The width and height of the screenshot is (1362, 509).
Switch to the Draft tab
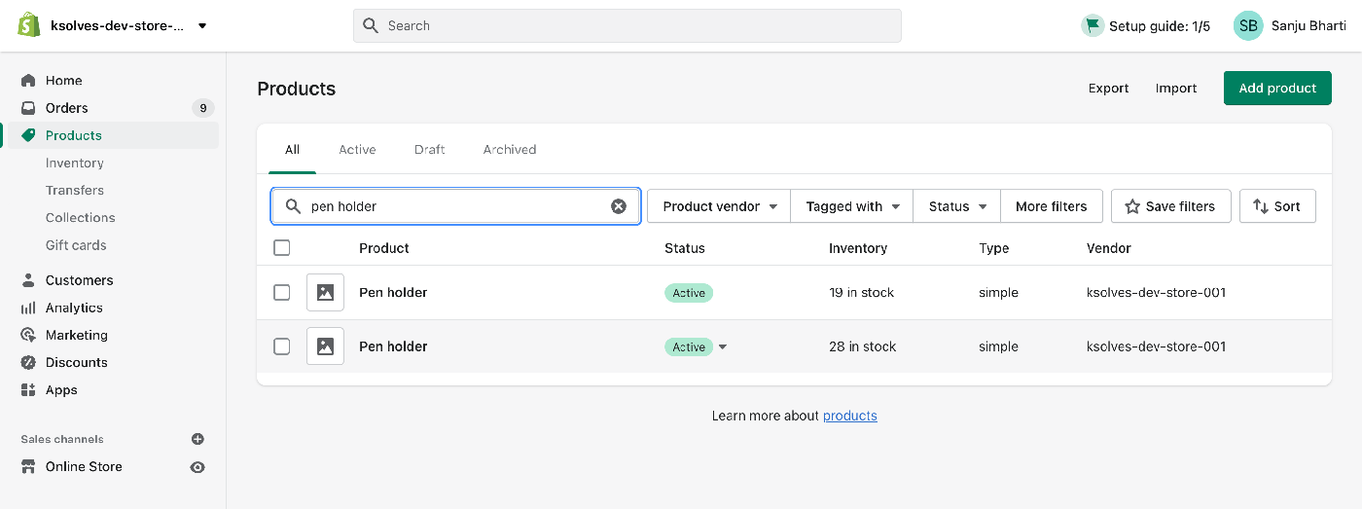(429, 150)
